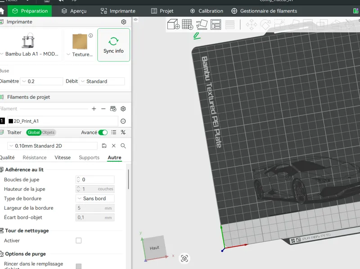
Task: Open the Résistance settings tab
Action: point(35,158)
